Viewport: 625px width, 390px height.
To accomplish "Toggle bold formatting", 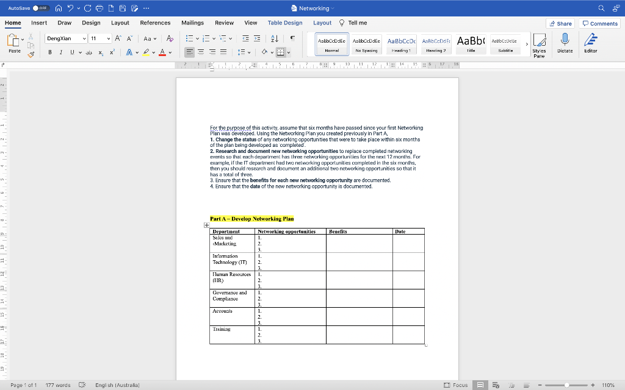I will click(x=50, y=52).
